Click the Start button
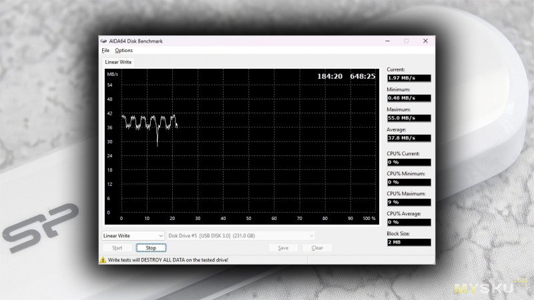This screenshot has height=300, width=534. [117, 248]
